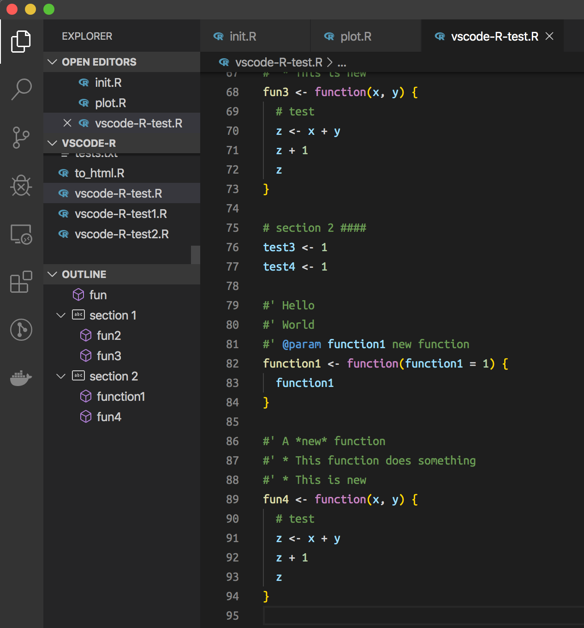This screenshot has height=628, width=584.
Task: Open the Extensions view icon
Action: (x=21, y=282)
